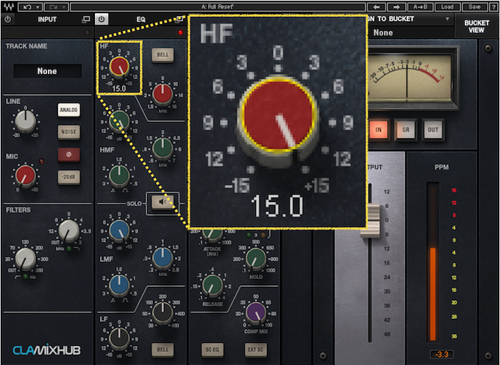Toggle the NOISE button
The width and height of the screenshot is (500, 365).
click(68, 132)
